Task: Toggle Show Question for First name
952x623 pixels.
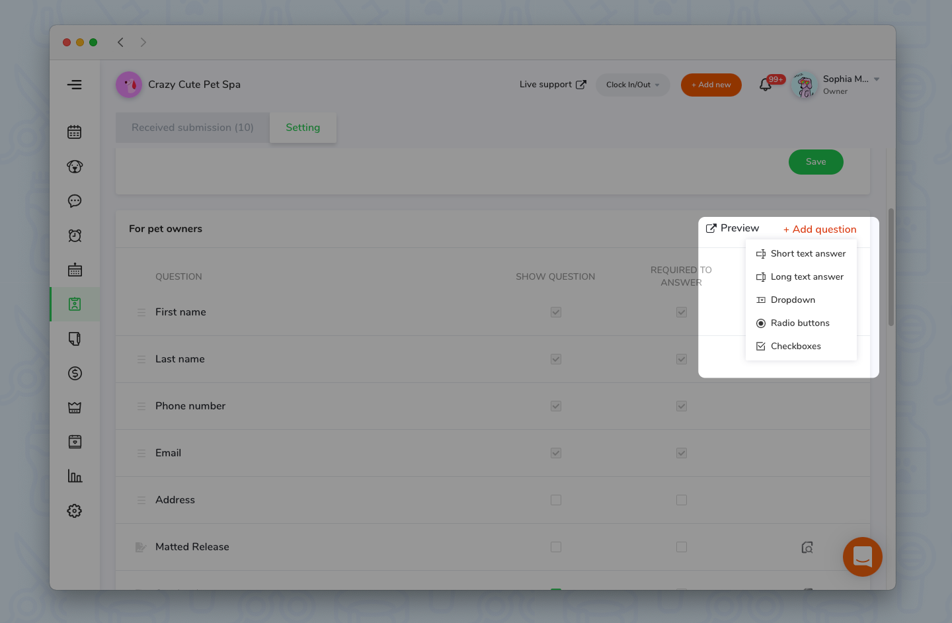Action: click(556, 312)
